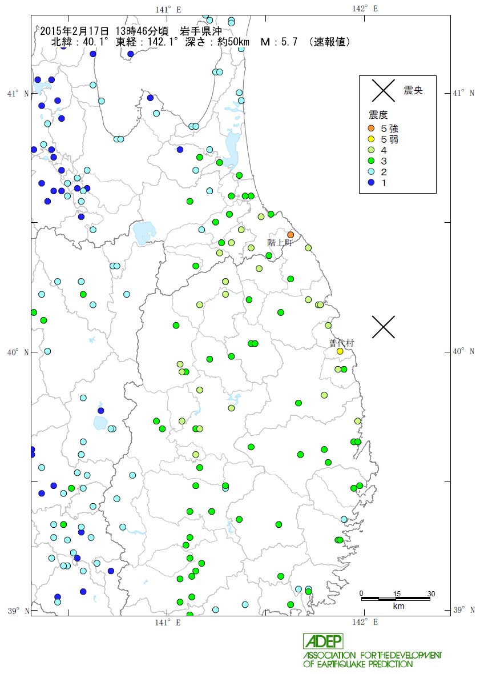Click the ADEP logo
Viewport: 480px width, 674px height.
click(323, 641)
